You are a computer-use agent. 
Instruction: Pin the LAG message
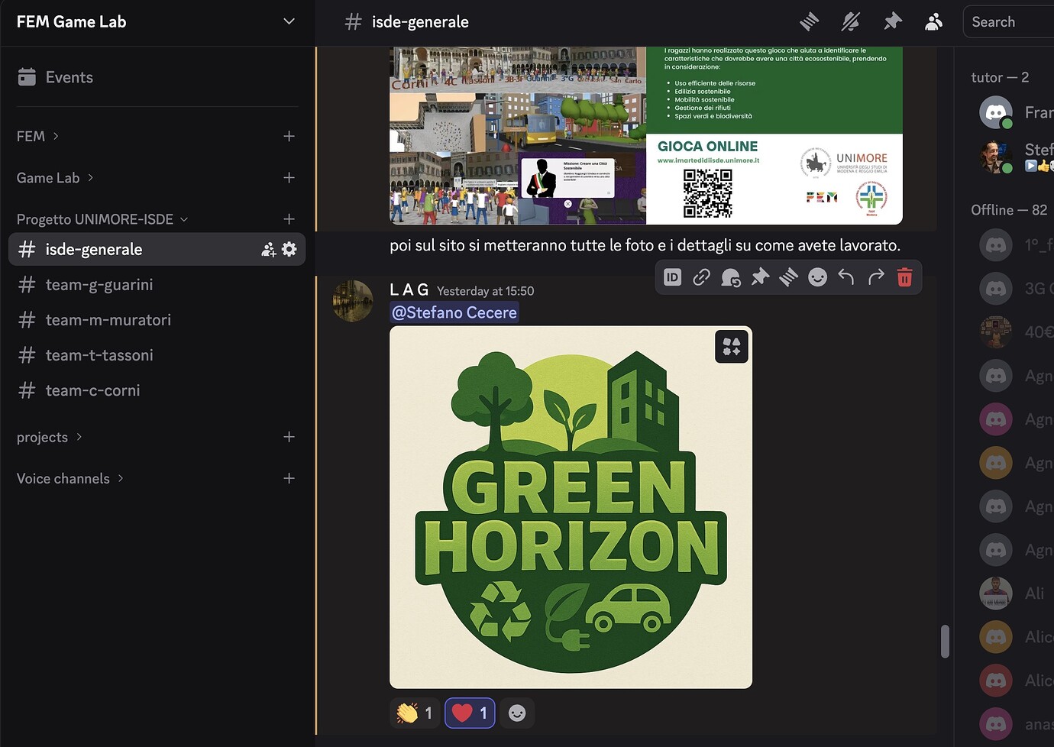click(x=760, y=277)
